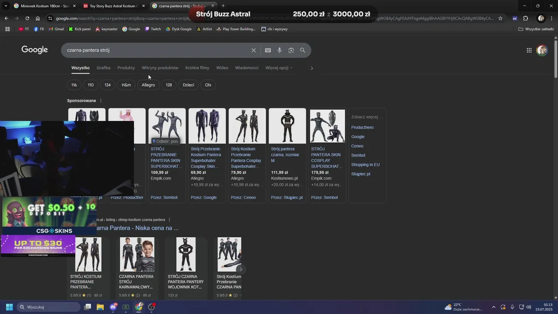Image resolution: width=558 pixels, height=314 pixels.
Task: Open the 69,90 zł Allegro product card
Action: pyautogui.click(x=207, y=155)
